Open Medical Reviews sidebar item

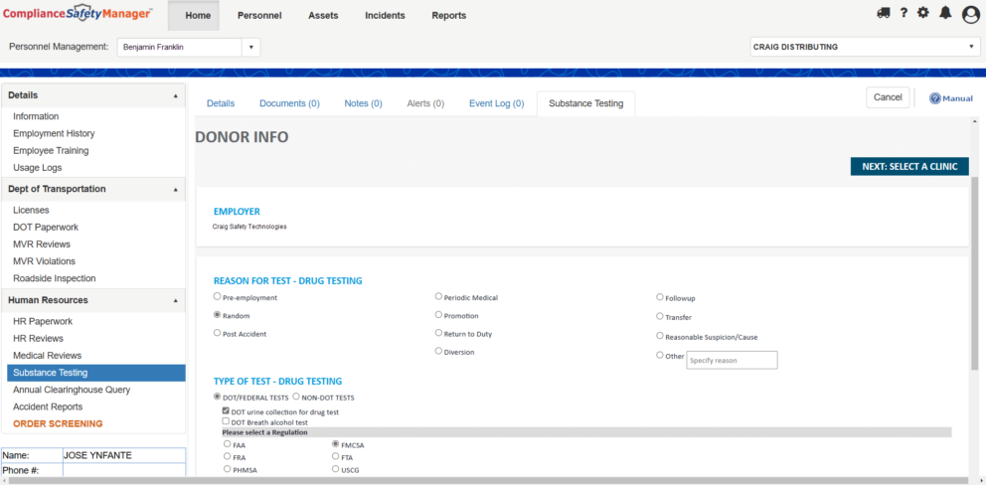click(47, 356)
